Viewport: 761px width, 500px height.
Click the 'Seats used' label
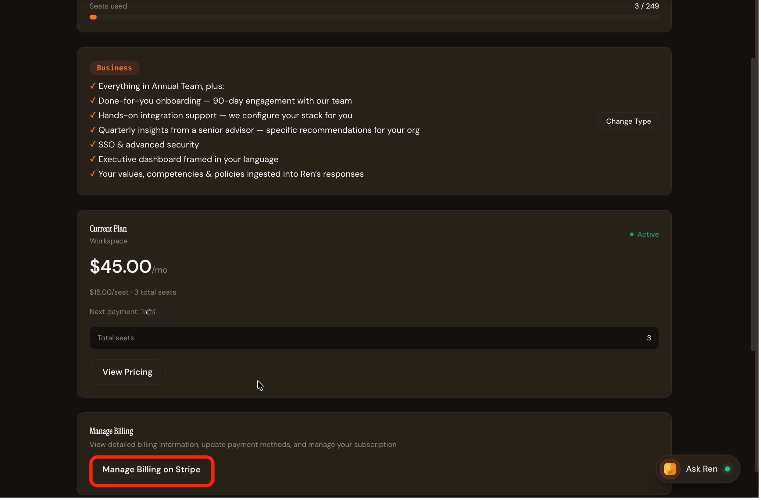109,6
